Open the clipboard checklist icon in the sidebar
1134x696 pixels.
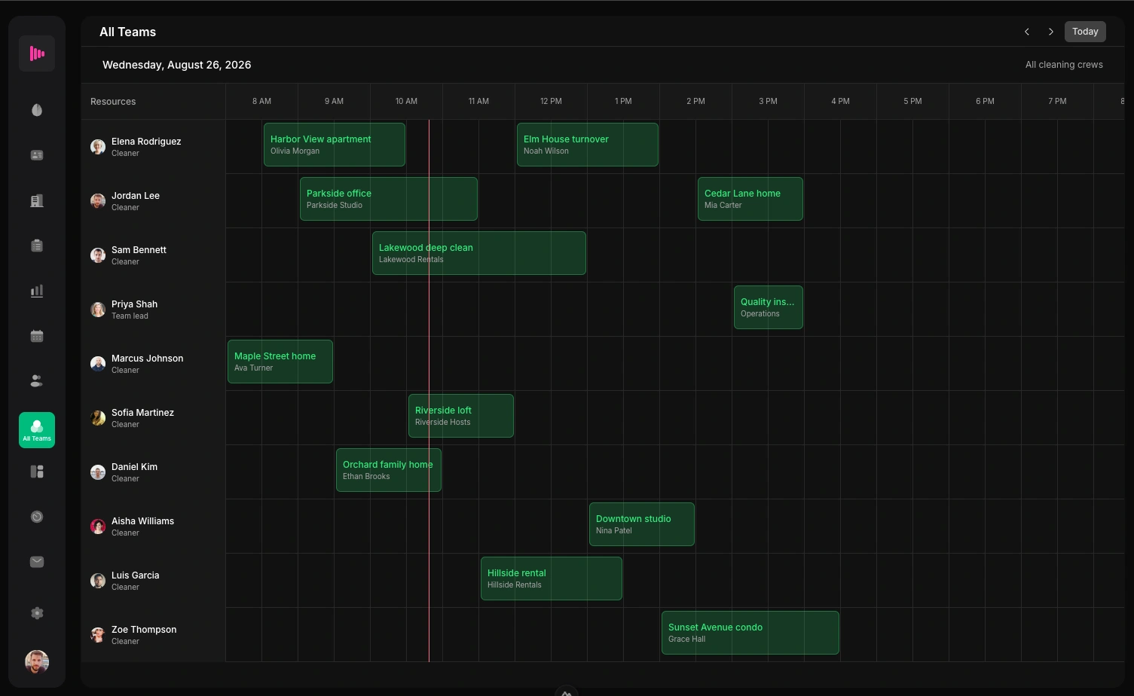pos(37,246)
